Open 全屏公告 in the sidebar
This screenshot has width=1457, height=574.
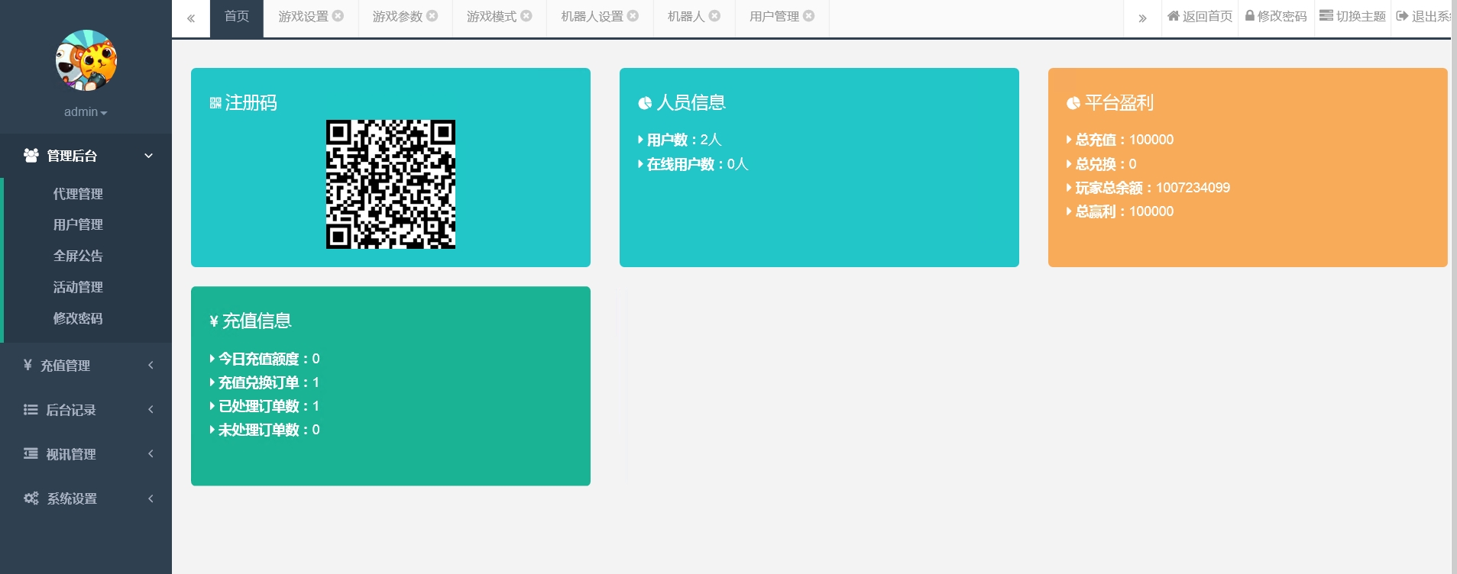78,256
